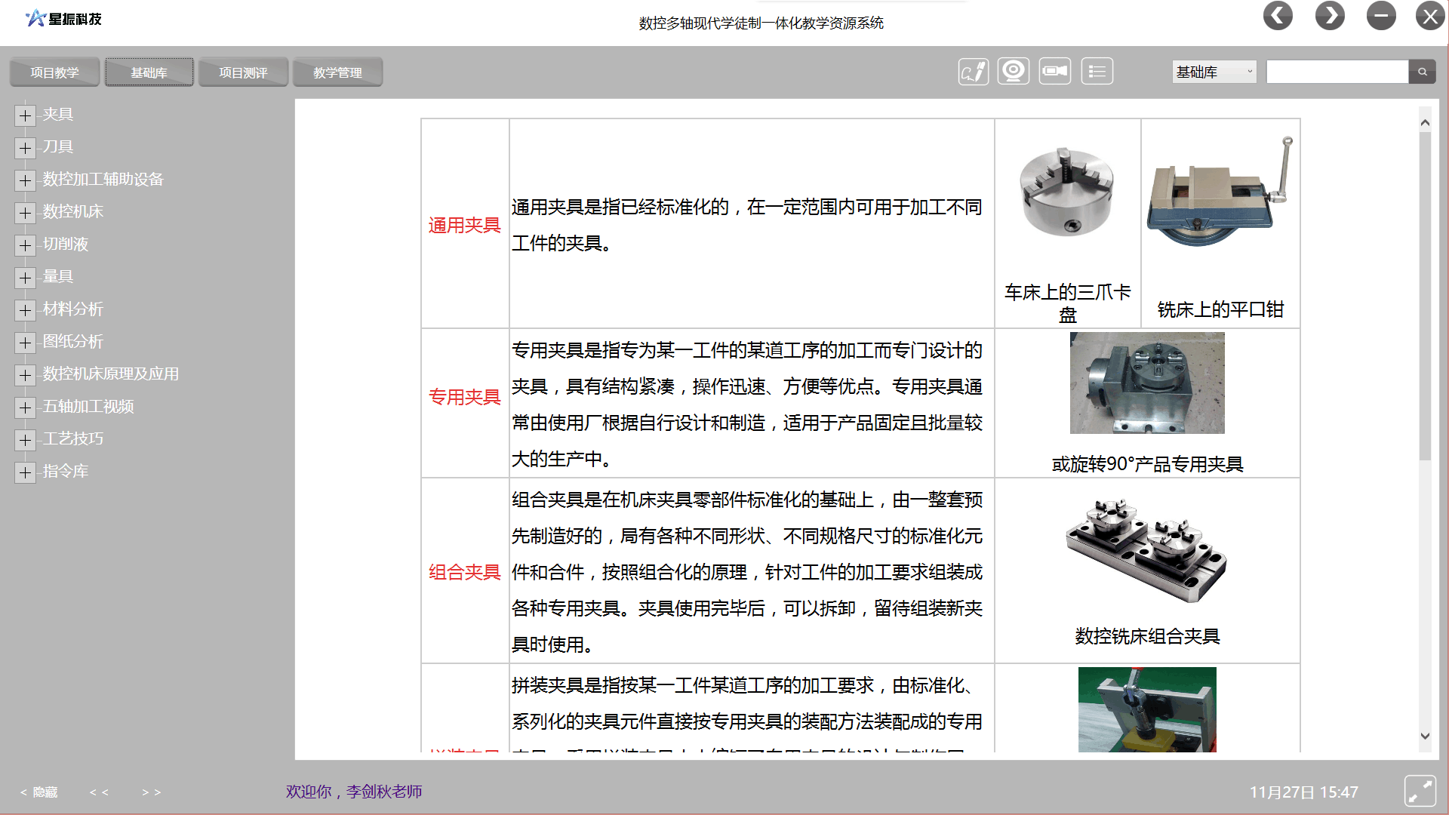Expand the 夹具 tree node
This screenshot has width=1449, height=815.
pos(25,115)
